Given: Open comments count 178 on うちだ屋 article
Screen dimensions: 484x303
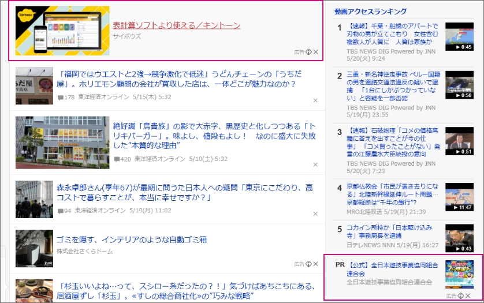Looking at the screenshot, I should pos(66,97).
